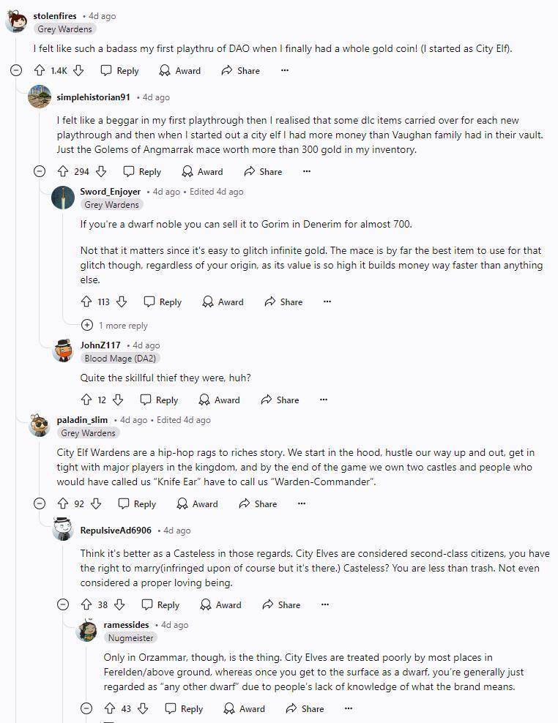Image resolution: width=558 pixels, height=723 pixels.
Task: Downvote stolenfires' 1.4K comment
Action: (x=78, y=70)
